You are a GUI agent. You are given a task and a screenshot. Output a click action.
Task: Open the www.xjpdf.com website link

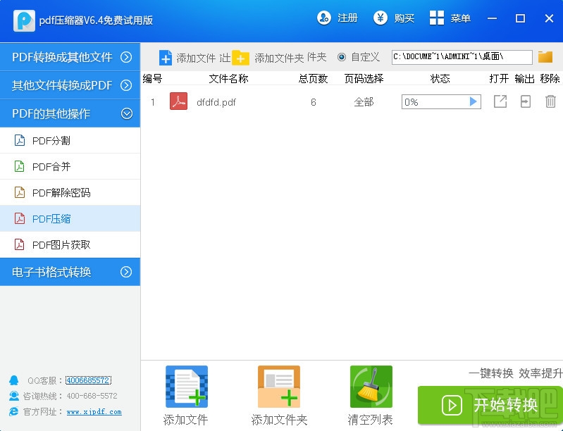click(x=94, y=411)
